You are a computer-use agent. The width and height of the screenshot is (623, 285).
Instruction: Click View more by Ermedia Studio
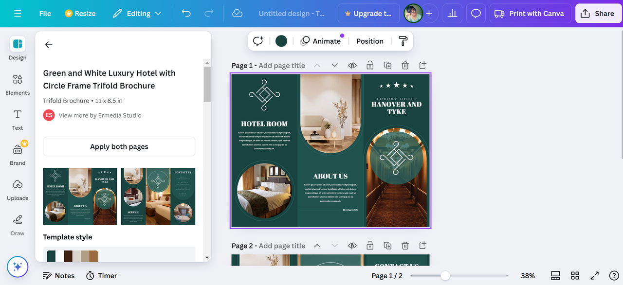[x=100, y=115]
